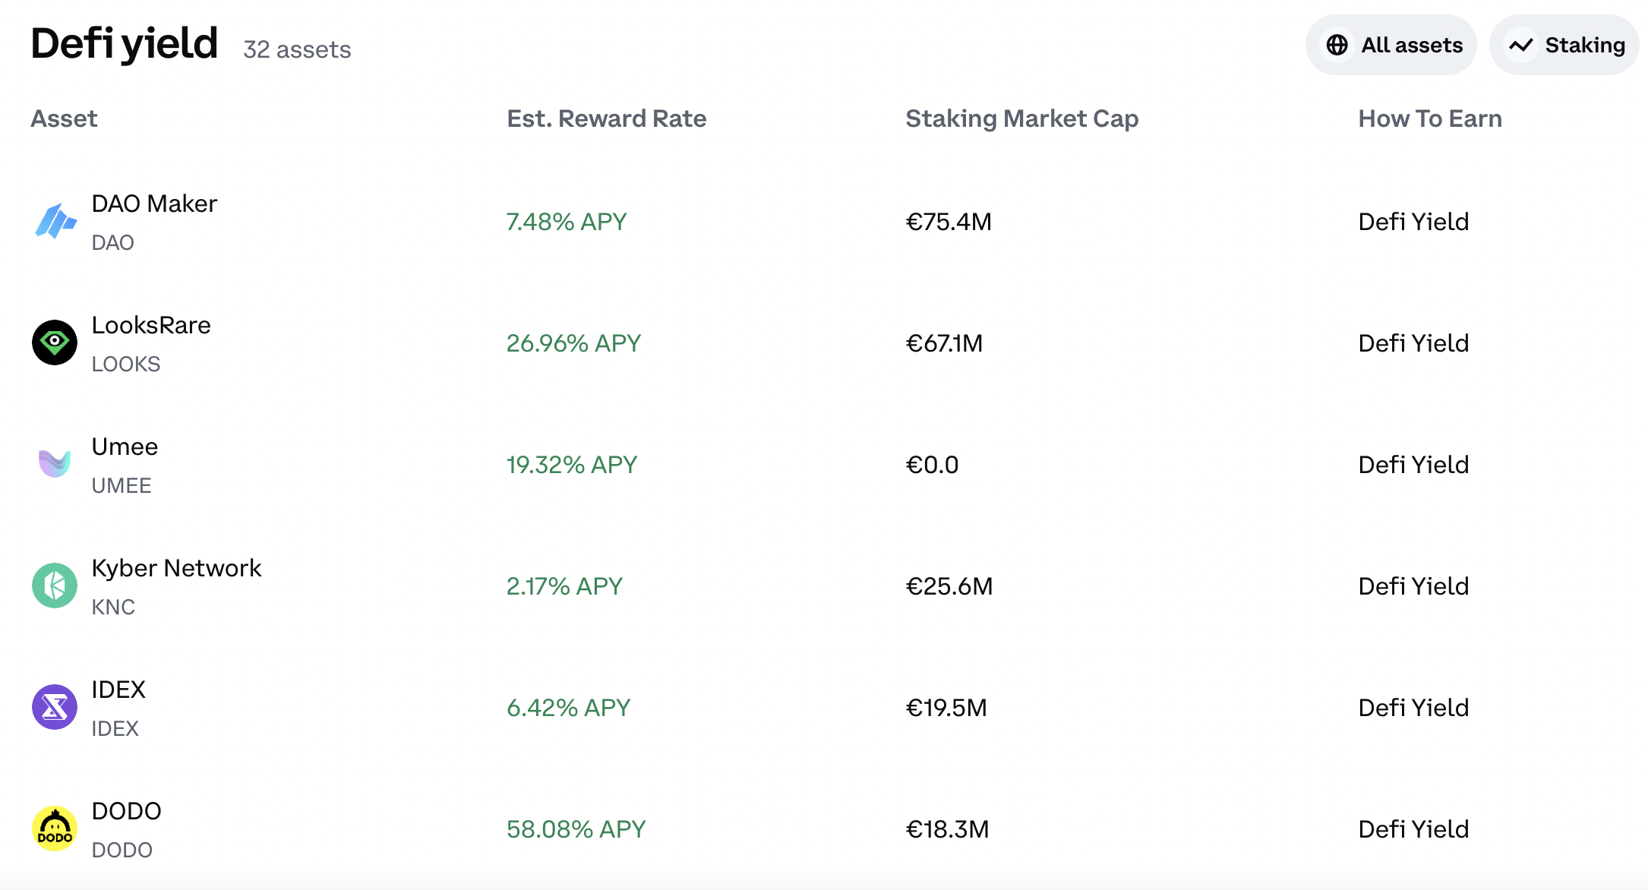The width and height of the screenshot is (1648, 890).
Task: Sort by Staking Market Cap column
Action: pos(1022,118)
